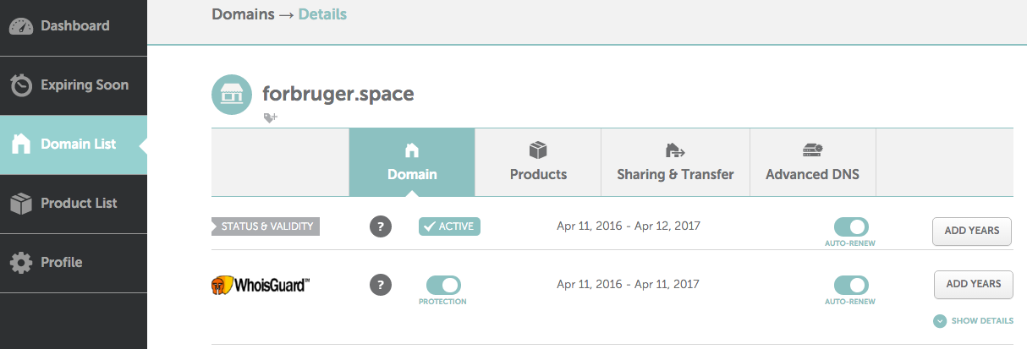Click the storefront icon beside forbruger.space
The width and height of the screenshot is (1027, 349).
(231, 95)
